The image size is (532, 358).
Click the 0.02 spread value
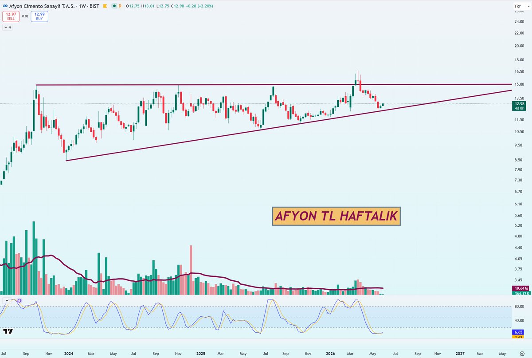25,16
